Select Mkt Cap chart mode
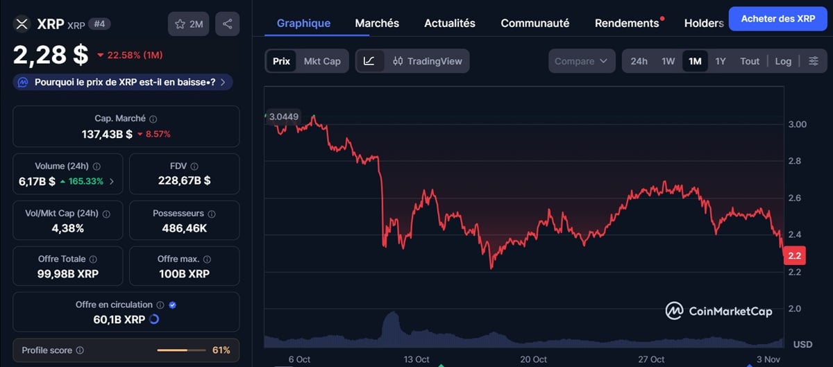The image size is (833, 367). [322, 61]
